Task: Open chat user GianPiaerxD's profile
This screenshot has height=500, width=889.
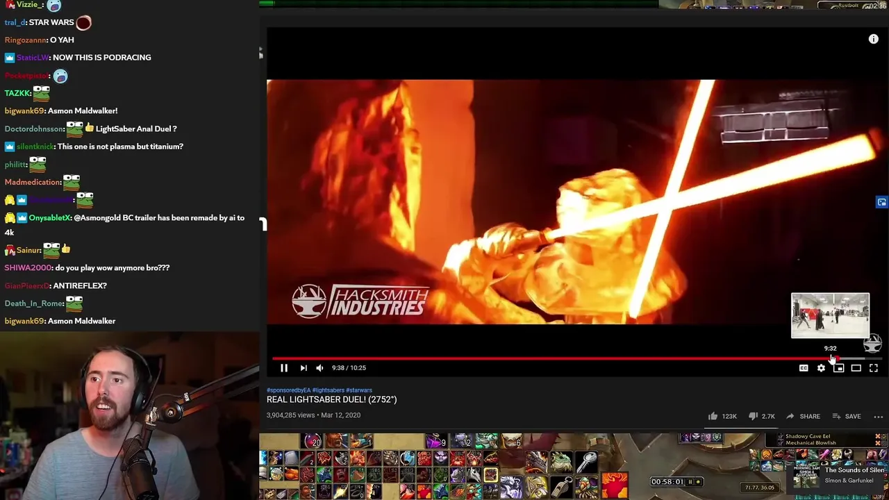Action: click(26, 285)
